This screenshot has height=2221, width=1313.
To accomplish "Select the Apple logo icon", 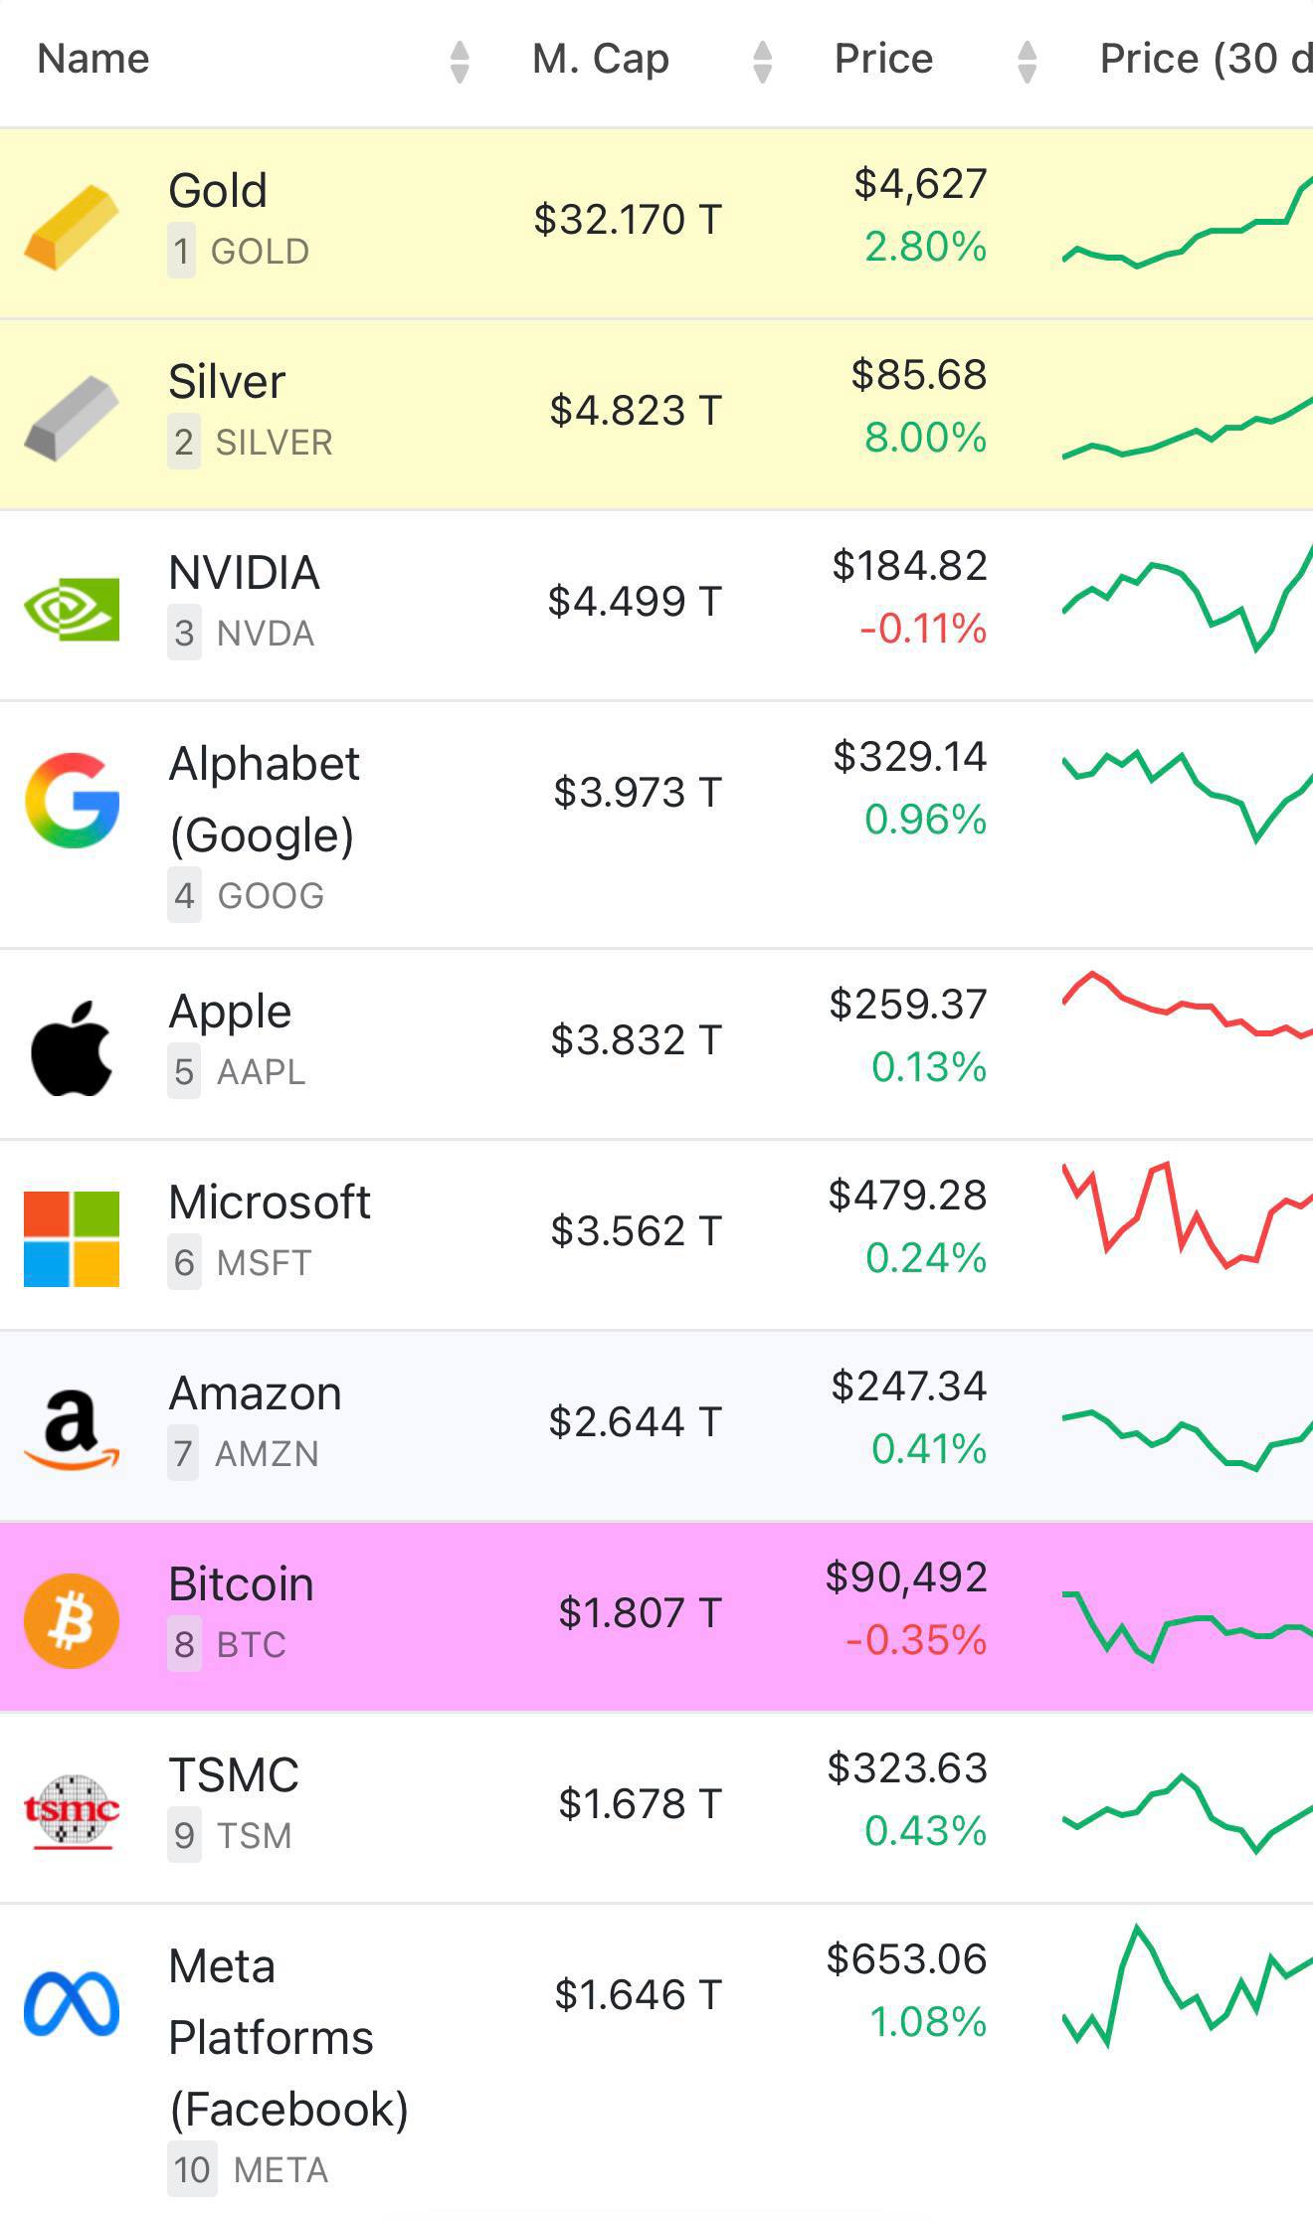I will [72, 1048].
